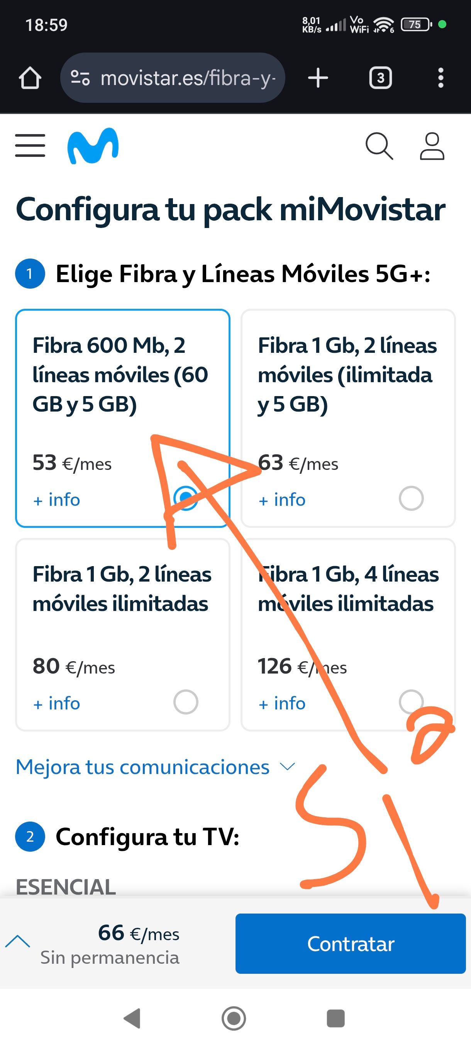Screen dimensions: 471x1048
Task: Show the open tabs switcher
Action: click(x=380, y=78)
